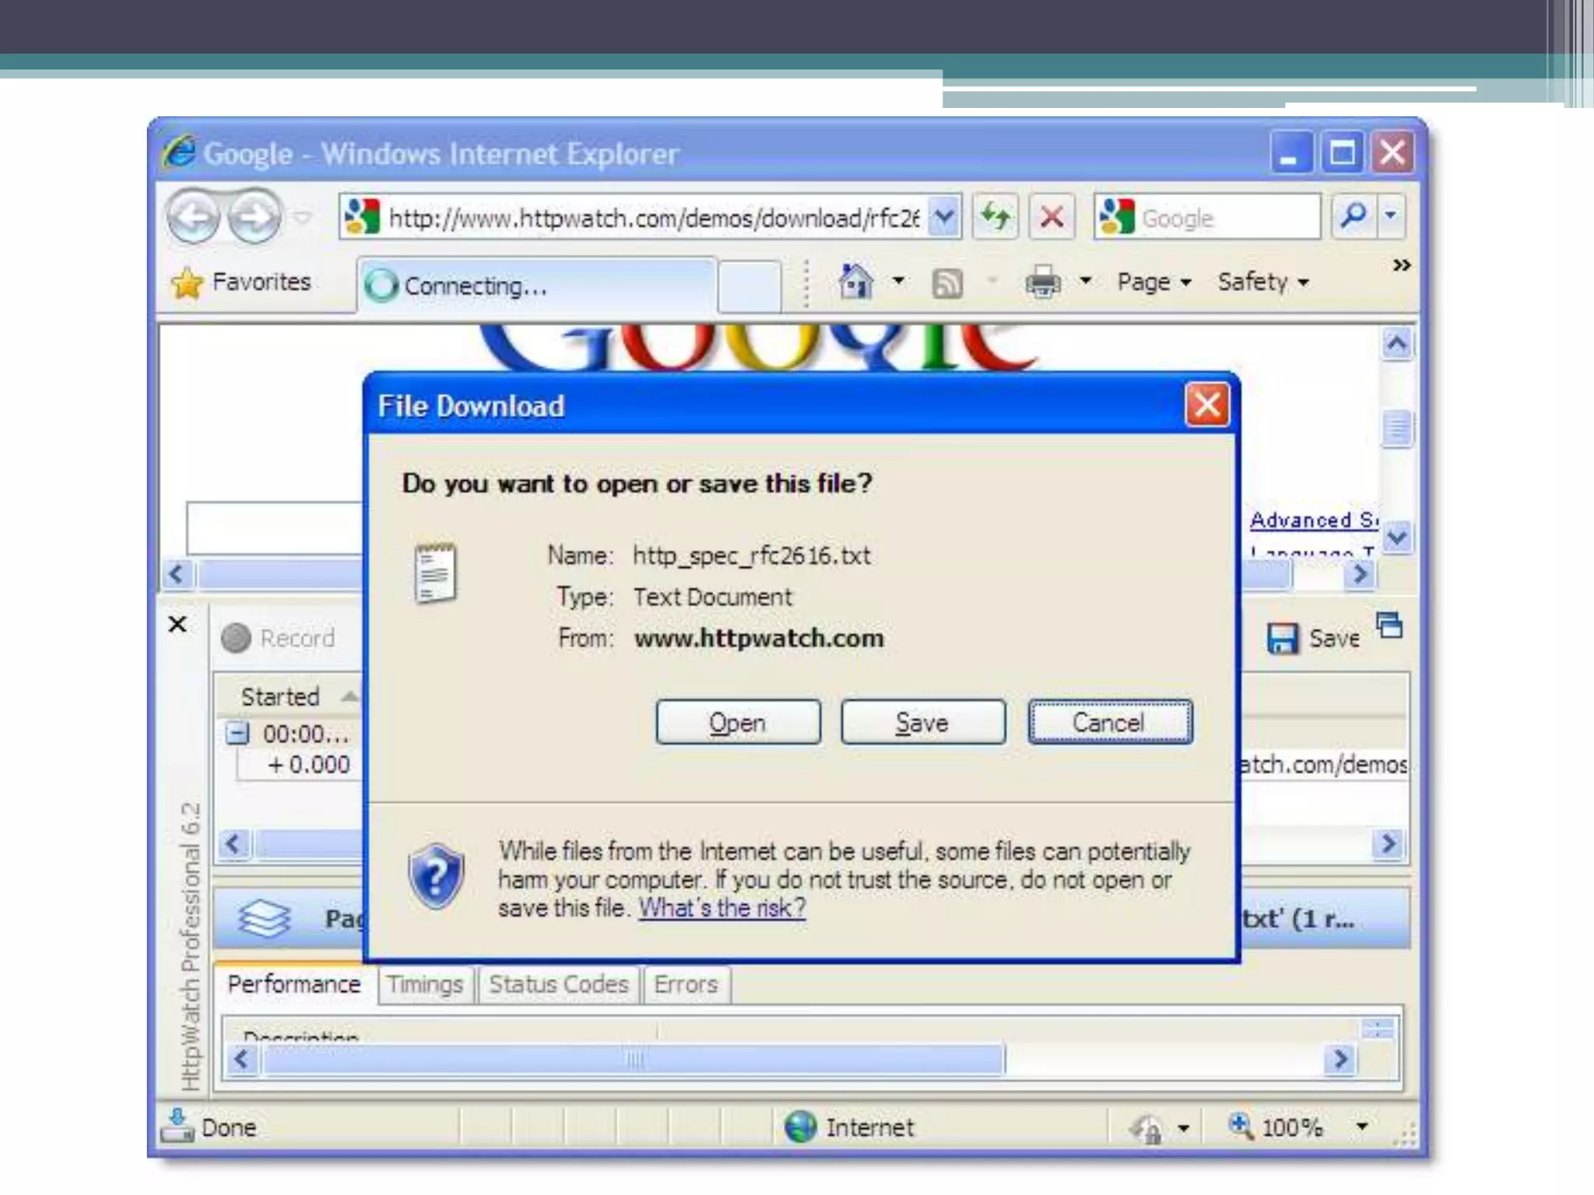
Task: Switch to the Timings tab
Action: tap(425, 984)
